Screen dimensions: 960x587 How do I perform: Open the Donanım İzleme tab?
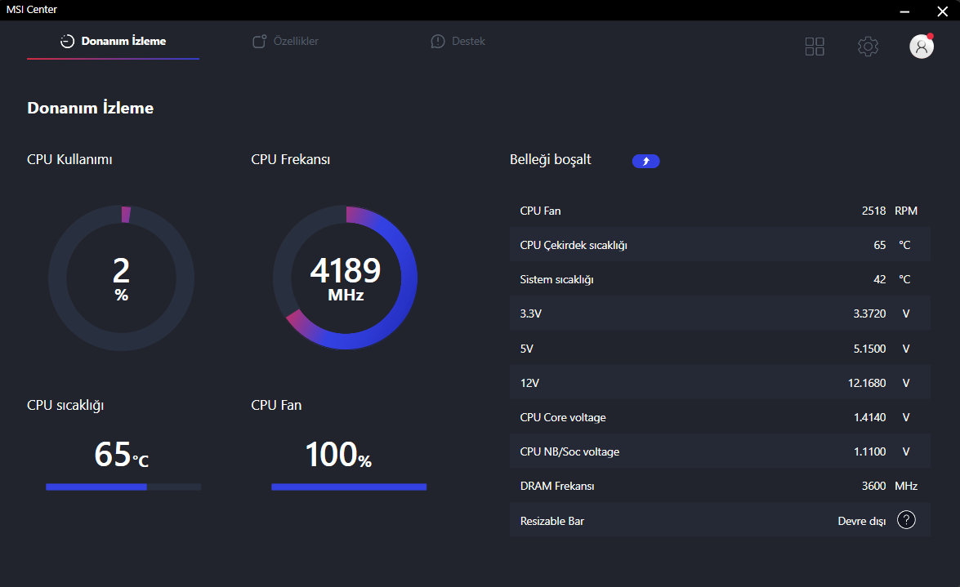(114, 41)
